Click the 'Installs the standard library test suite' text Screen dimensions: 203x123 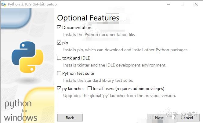[98, 81]
